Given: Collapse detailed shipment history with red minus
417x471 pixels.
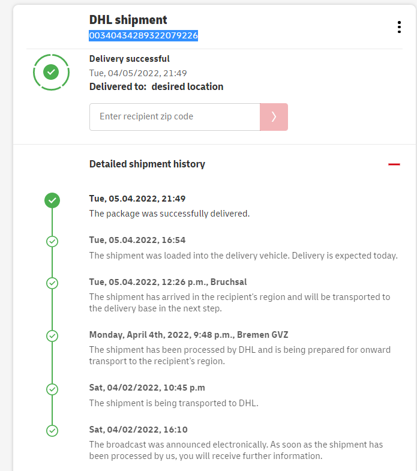Looking at the screenshot, I should 394,164.
